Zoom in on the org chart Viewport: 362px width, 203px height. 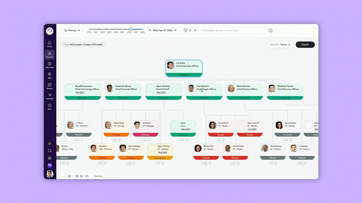[77, 176]
